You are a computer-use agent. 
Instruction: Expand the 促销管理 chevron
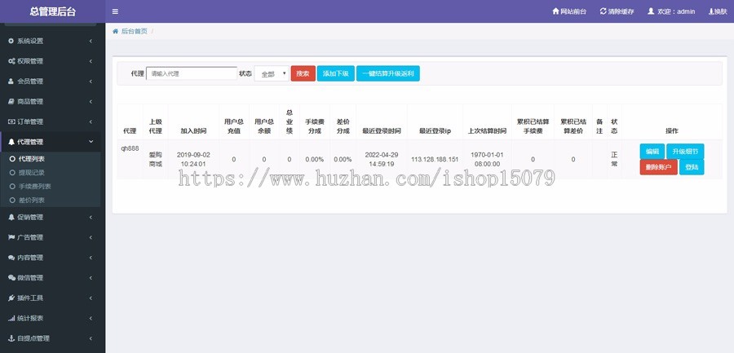click(x=91, y=217)
